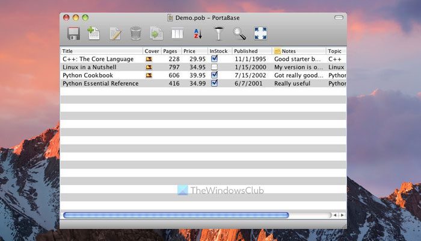Click the horizontal scrollbar thumb
This screenshot has width=421, height=241.
176,215
